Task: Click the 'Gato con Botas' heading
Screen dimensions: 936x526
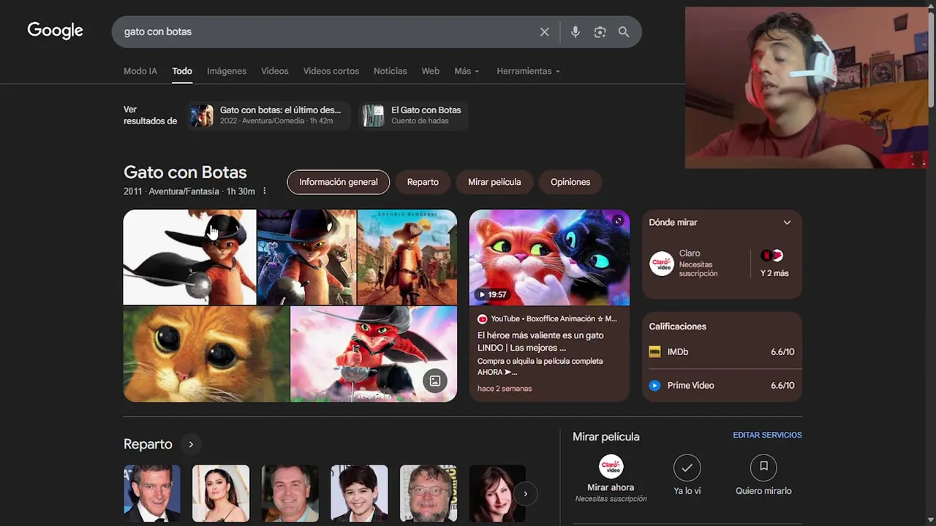Action: click(185, 172)
